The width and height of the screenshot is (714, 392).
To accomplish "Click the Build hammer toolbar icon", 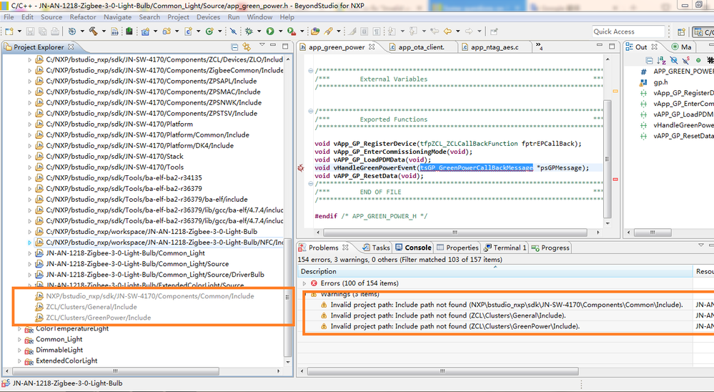I will point(94,31).
